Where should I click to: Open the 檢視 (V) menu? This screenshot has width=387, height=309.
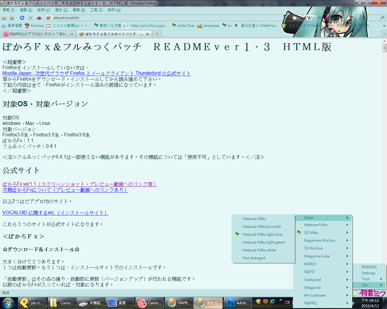point(44,10)
